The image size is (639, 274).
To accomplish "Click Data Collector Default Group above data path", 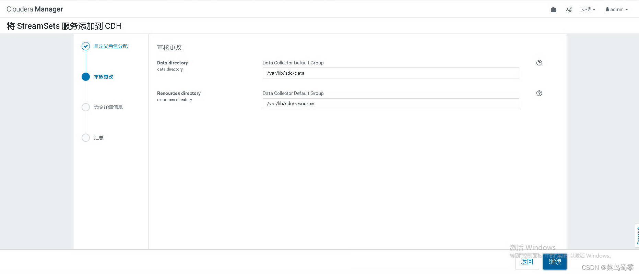I will [293, 63].
